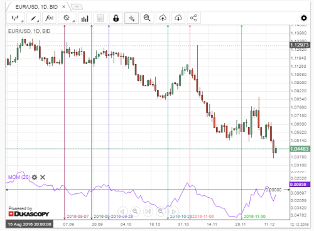The image size is (314, 231).
Task: Open the data table panel icon
Action: pyautogui.click(x=100, y=18)
